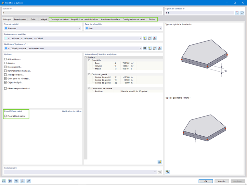Click the new thickness icon in Épaisseur row

(145, 38)
